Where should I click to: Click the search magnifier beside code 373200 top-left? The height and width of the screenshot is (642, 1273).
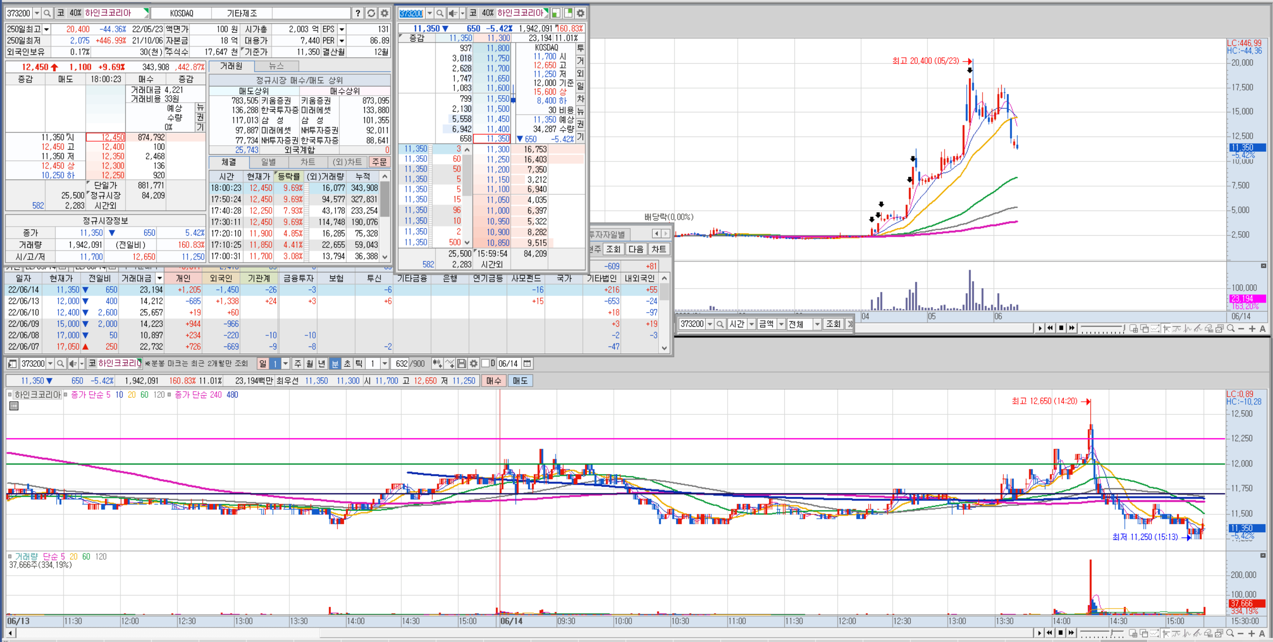click(47, 13)
